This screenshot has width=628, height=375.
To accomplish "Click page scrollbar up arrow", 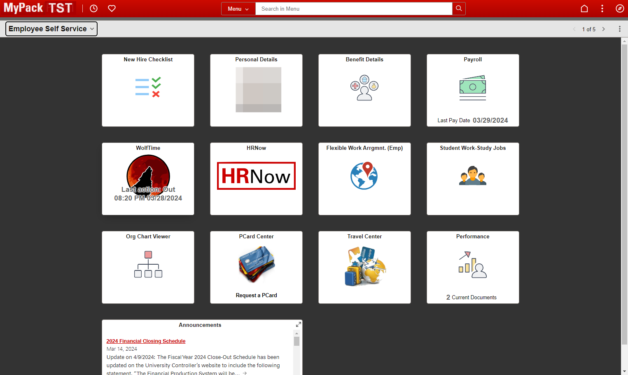I will 624,41.
